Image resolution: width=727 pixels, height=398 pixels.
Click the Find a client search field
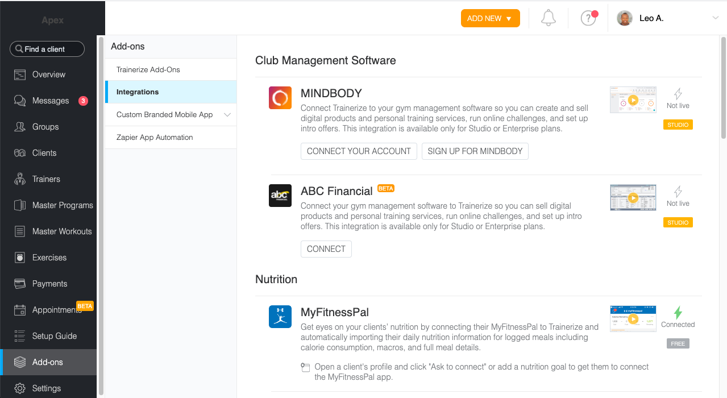(x=47, y=49)
